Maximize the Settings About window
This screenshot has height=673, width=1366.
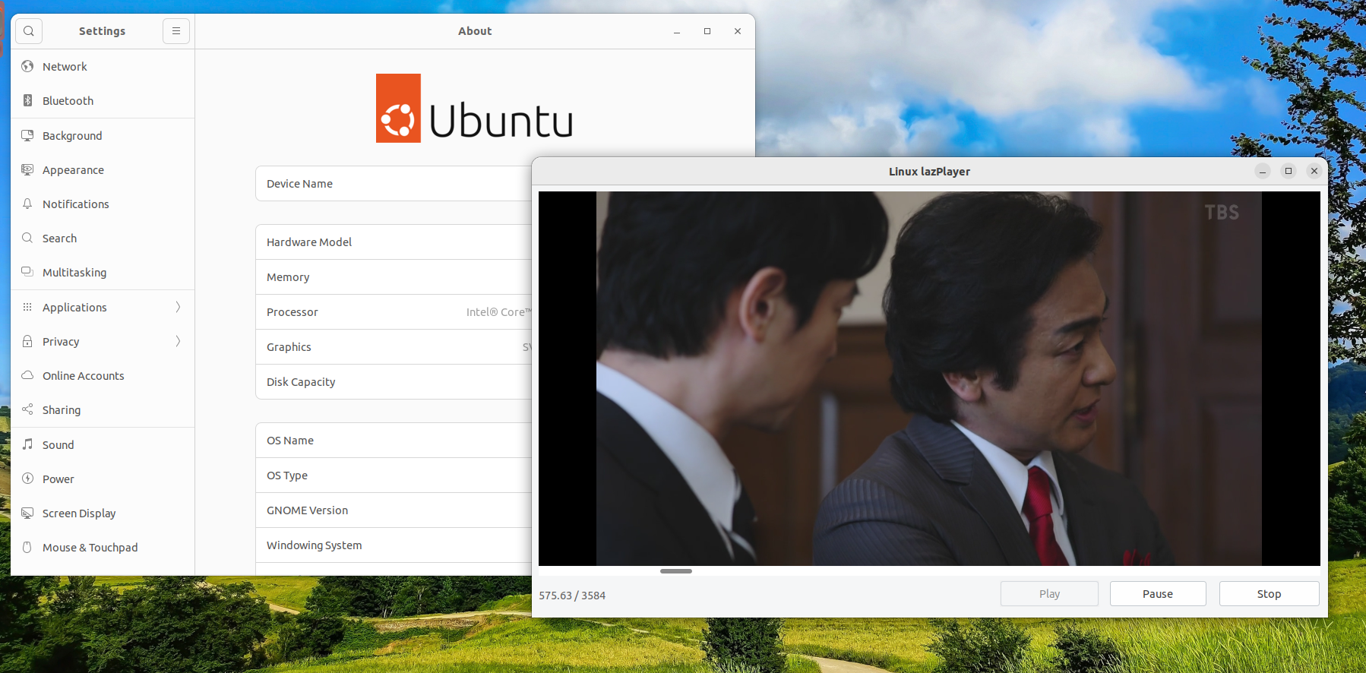(707, 31)
